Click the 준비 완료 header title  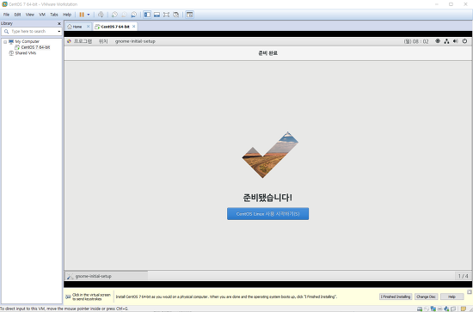pyautogui.click(x=267, y=53)
